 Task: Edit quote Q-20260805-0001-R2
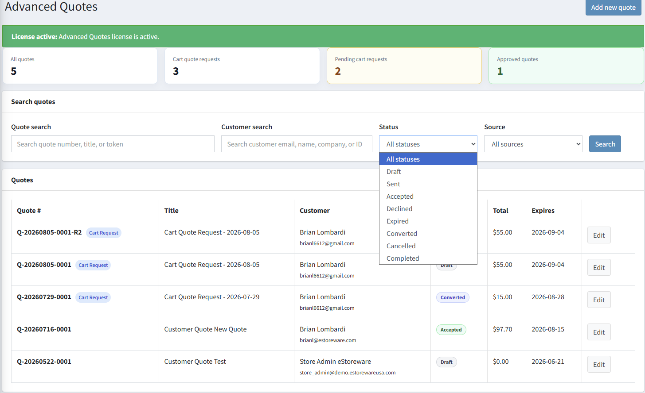click(599, 235)
